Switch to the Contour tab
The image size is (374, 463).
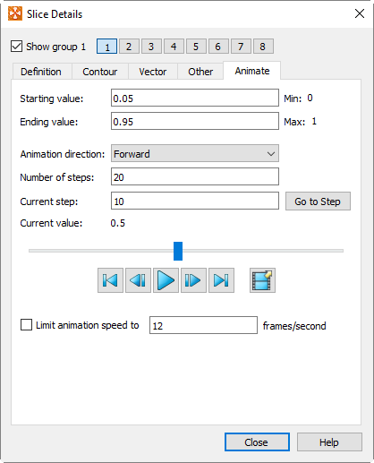click(x=100, y=72)
